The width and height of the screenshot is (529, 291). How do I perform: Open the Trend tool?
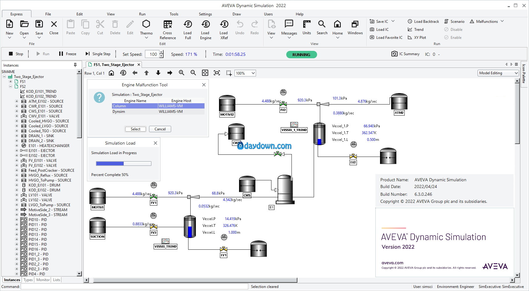(x=415, y=30)
